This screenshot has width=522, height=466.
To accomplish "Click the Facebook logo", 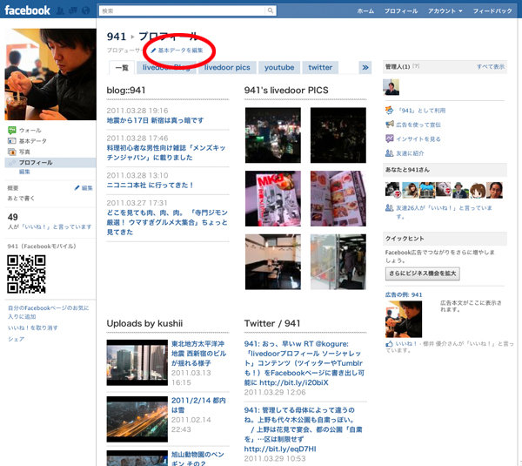I will (x=27, y=10).
